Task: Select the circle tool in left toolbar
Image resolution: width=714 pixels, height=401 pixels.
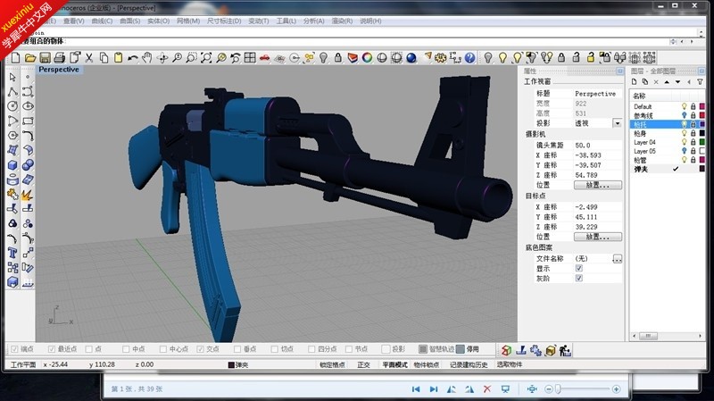Action: [x=12, y=106]
